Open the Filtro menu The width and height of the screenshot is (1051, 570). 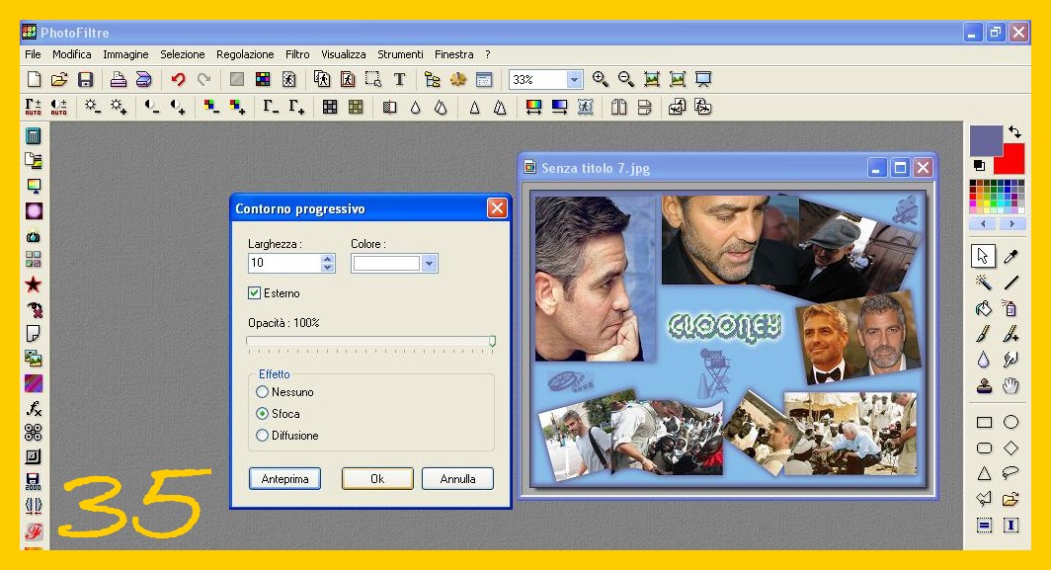point(297,54)
